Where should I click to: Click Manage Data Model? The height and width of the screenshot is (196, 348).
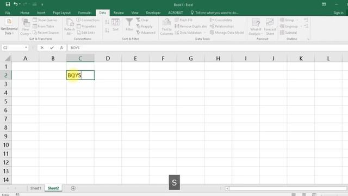click(x=227, y=33)
